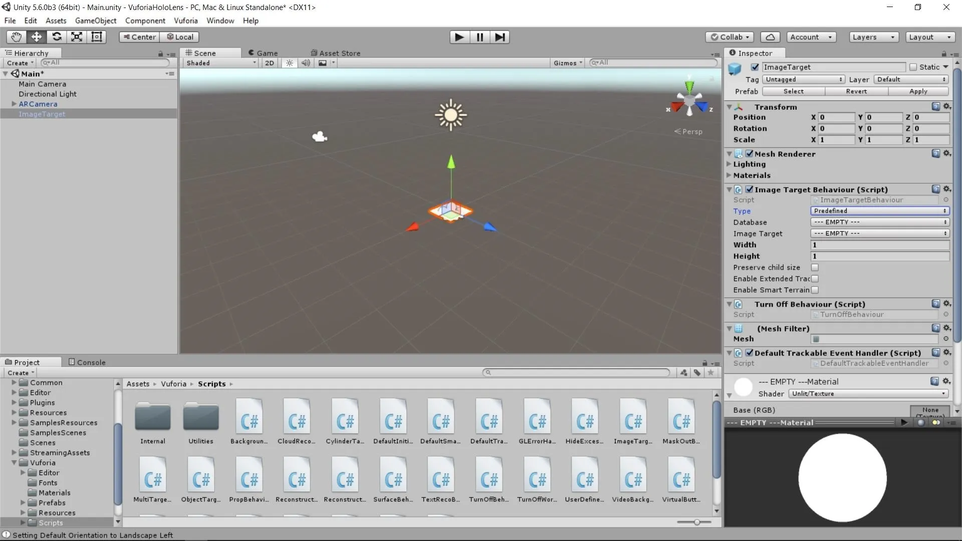This screenshot has height=541, width=962.
Task: Open the Vuforia menu
Action: tap(185, 21)
